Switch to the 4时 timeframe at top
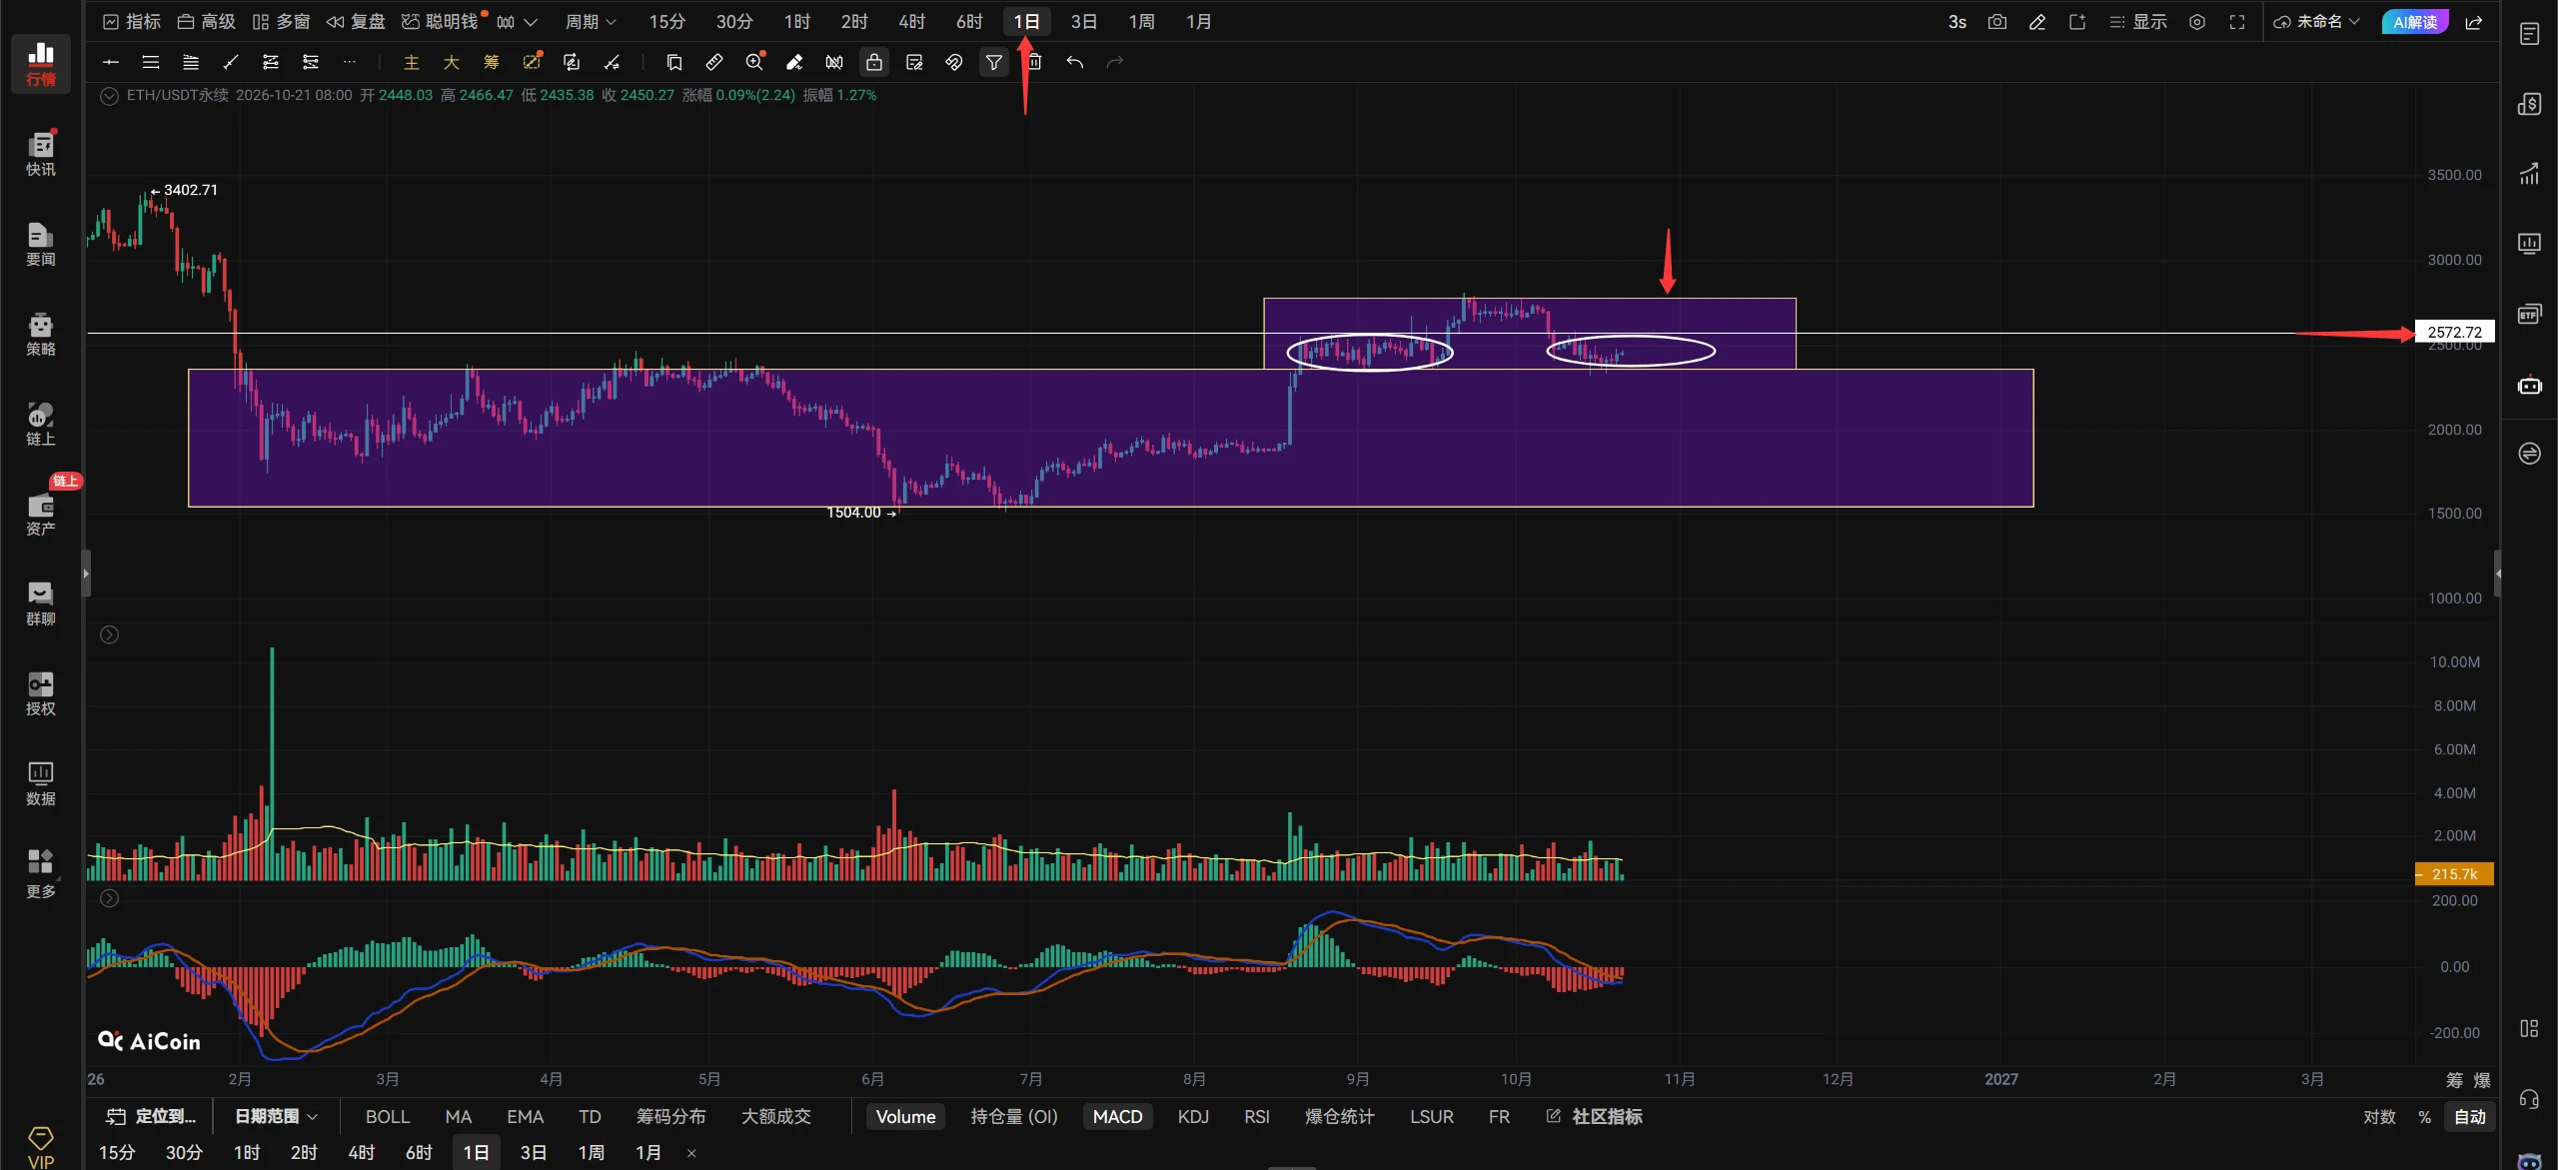The image size is (2558, 1170). [911, 22]
